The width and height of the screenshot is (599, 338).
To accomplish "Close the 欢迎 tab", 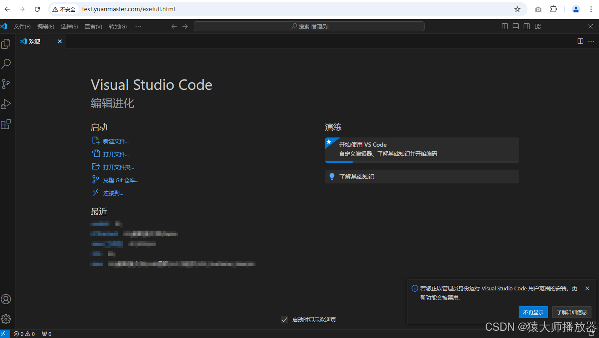I will coord(60,41).
